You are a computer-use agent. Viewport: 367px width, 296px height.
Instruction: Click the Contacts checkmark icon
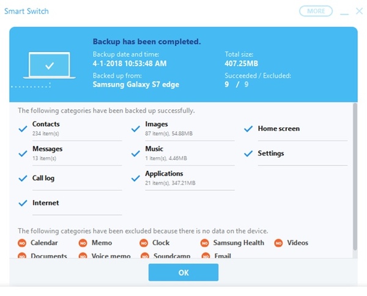pos(23,128)
